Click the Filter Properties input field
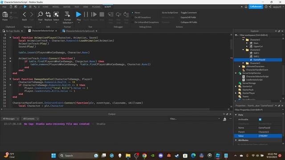 tap(258, 110)
